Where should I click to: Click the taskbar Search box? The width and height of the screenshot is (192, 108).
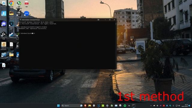click(72, 106)
